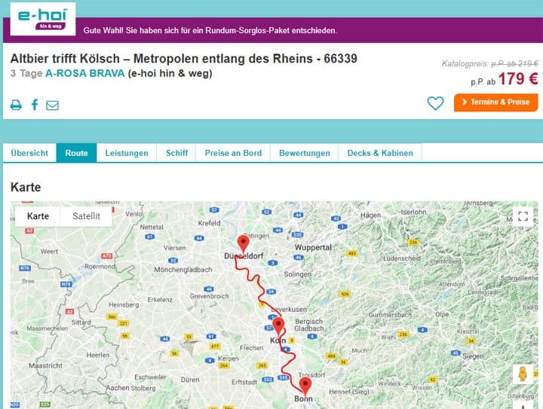543x409 pixels.
Task: Click the Solingen label on map
Action: 297,274
